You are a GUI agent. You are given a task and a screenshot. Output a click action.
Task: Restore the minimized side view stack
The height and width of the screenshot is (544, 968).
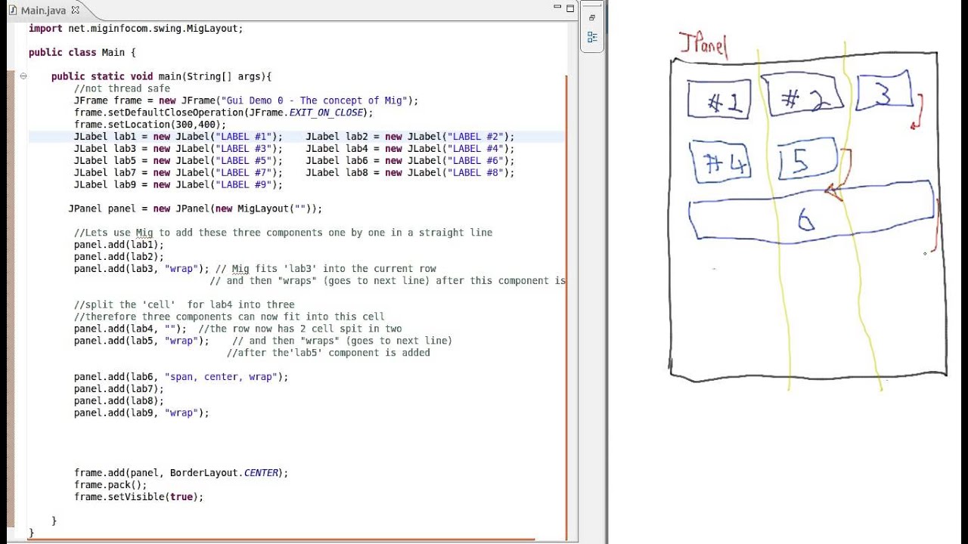tap(592, 17)
